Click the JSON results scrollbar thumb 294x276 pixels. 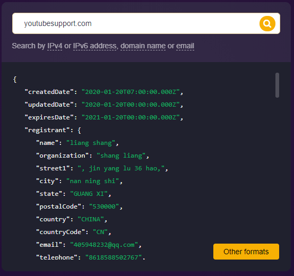(x=277, y=85)
